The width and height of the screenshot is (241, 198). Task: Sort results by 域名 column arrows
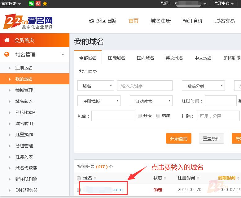[x=95, y=178]
